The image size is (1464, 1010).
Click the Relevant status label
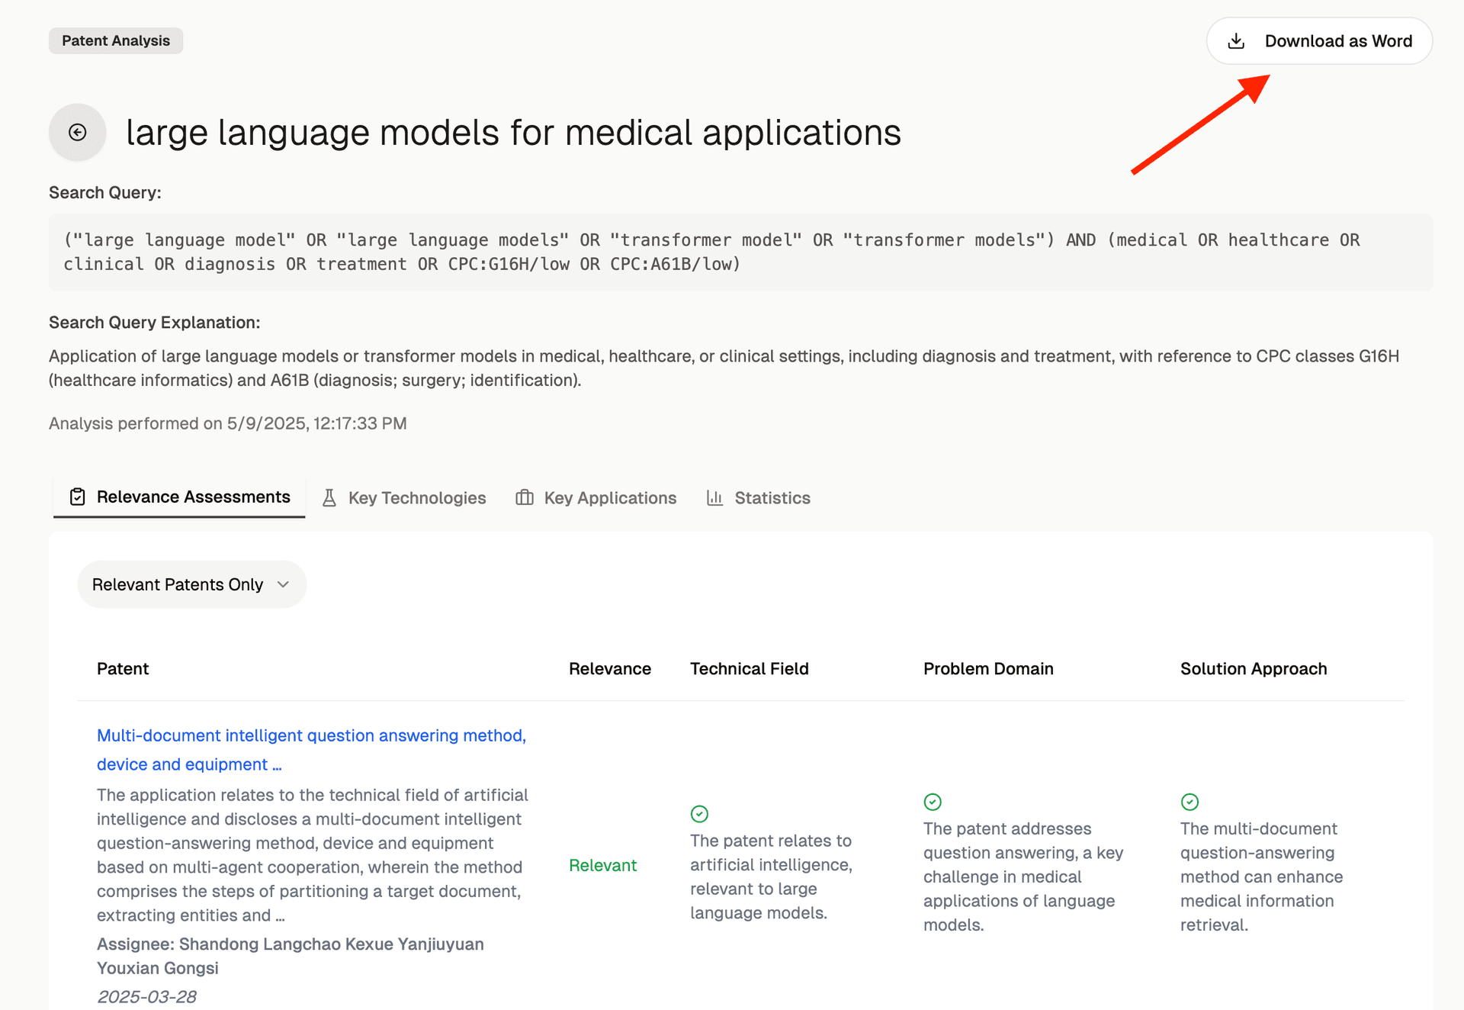(602, 865)
